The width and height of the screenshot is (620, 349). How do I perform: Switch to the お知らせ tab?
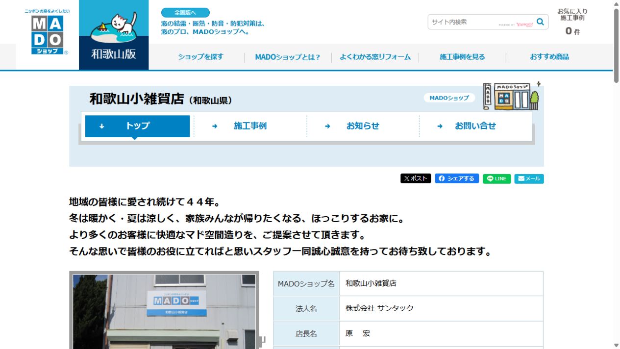point(363,126)
